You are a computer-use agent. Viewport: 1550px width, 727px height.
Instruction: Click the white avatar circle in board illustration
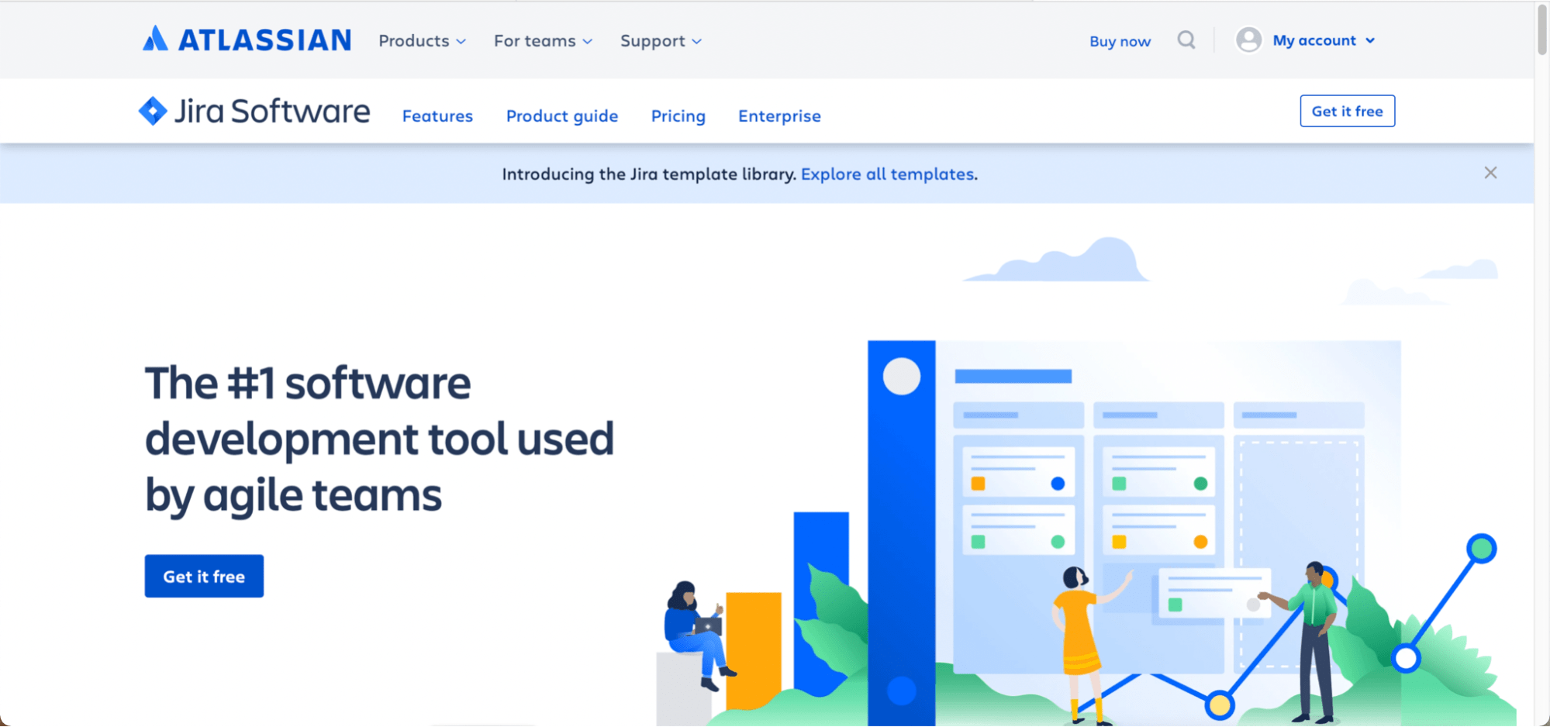pyautogui.click(x=902, y=377)
